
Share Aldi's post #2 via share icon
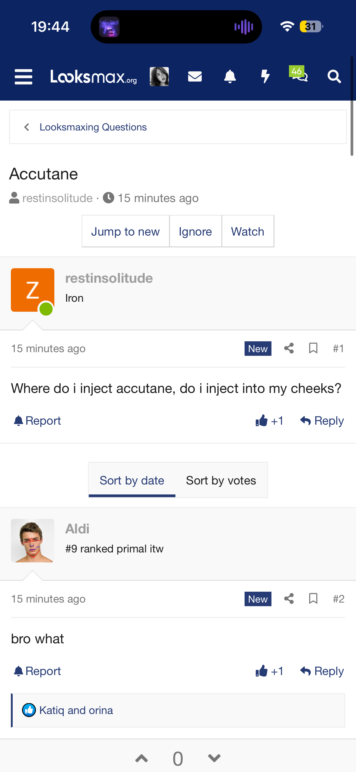tap(289, 599)
